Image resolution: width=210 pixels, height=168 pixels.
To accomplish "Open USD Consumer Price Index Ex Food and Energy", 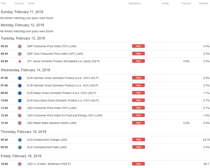I will tap(65, 115).
